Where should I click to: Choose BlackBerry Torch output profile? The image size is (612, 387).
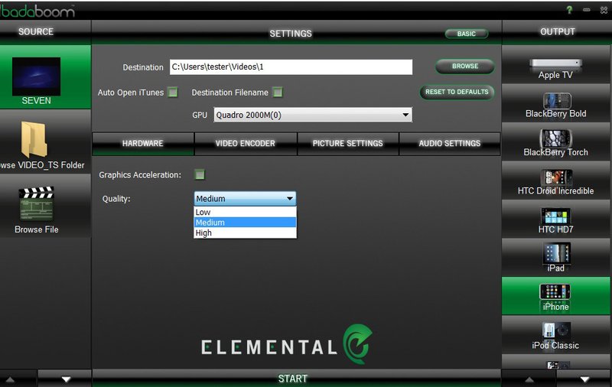(x=556, y=141)
